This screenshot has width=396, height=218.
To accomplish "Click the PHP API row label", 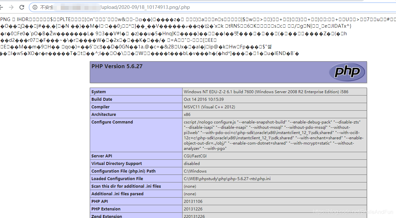I will (x=100, y=202).
